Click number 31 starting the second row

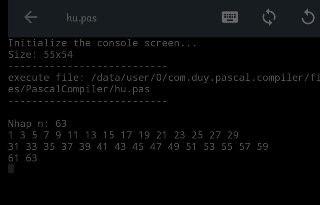(x=13, y=147)
